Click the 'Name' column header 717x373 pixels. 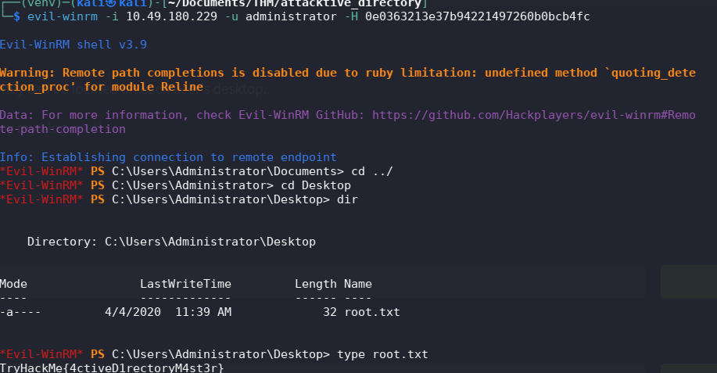[358, 284]
